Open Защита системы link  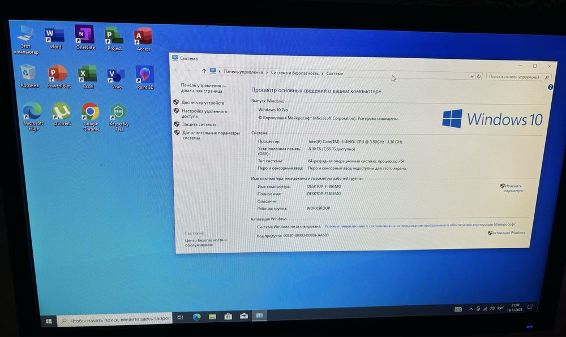(199, 124)
